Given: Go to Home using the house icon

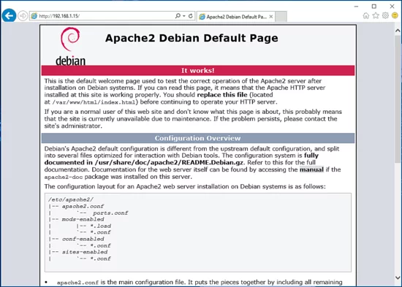Looking at the screenshot, I should (366, 15).
